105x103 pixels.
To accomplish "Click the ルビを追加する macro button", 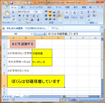I will coord(23,44).
